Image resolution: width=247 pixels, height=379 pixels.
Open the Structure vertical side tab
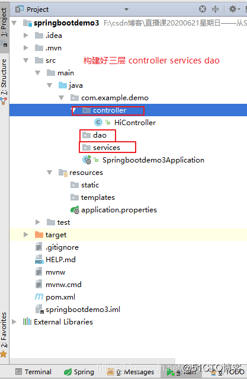coord(4,77)
